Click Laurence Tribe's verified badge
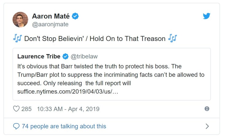 click(x=65, y=56)
